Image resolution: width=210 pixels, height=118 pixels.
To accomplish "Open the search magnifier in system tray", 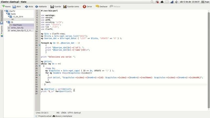I will point(152,2).
